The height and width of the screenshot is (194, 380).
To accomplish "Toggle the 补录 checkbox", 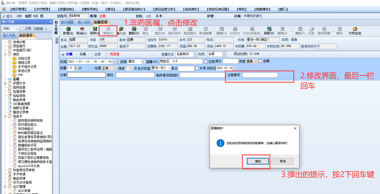I will [197, 68].
